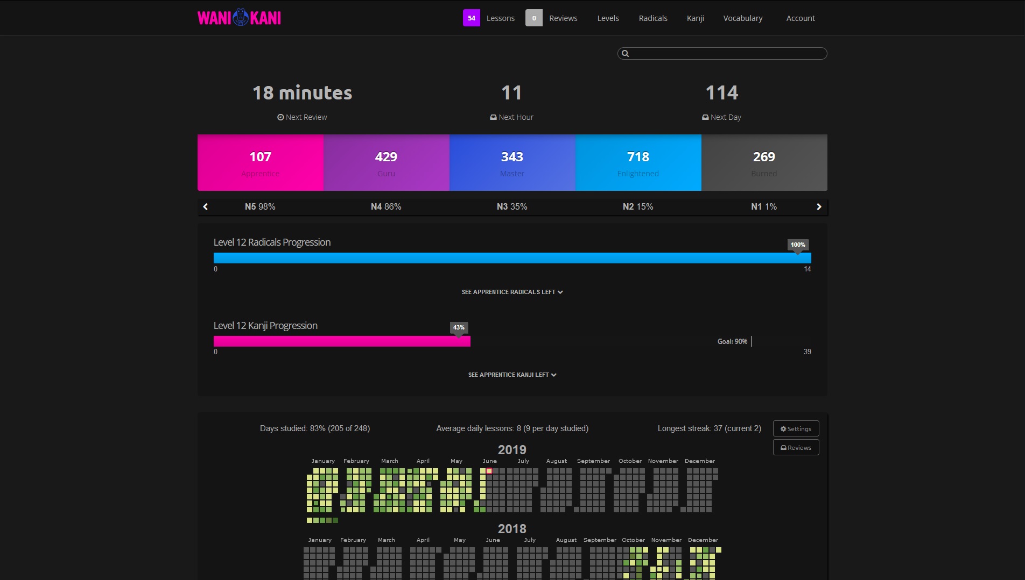Image resolution: width=1025 pixels, height=580 pixels.
Task: Open the Account menu
Action: coord(801,18)
